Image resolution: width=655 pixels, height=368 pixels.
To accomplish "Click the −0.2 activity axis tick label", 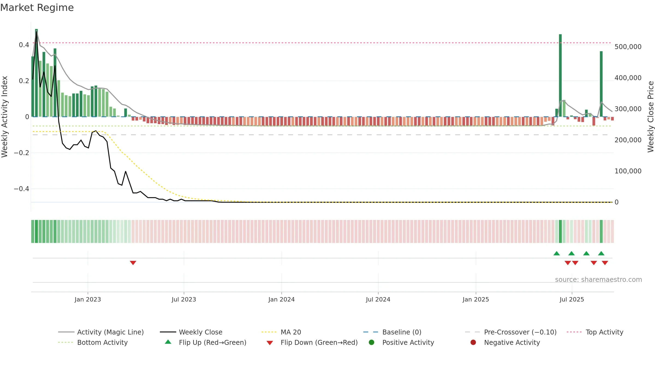I will 22,153.
